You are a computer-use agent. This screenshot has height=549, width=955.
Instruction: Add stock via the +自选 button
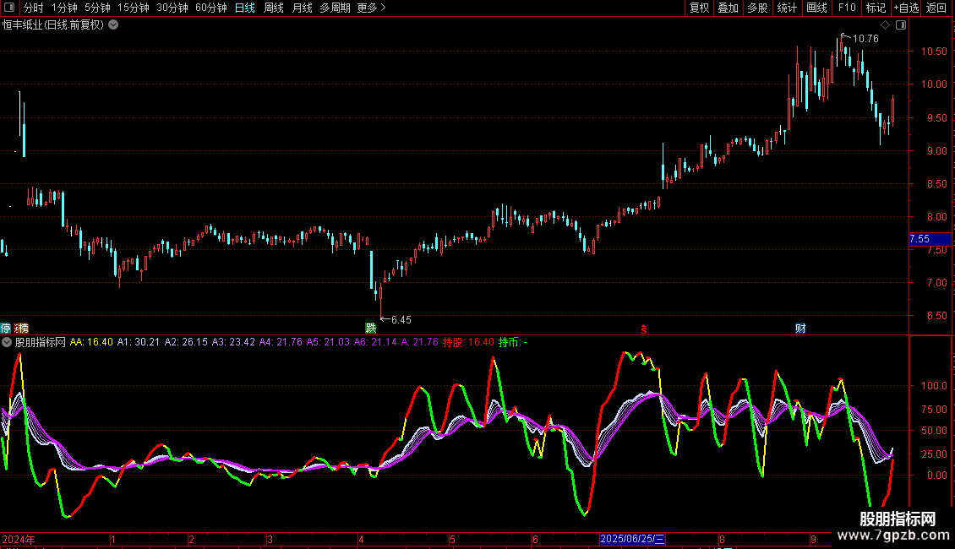[x=905, y=8]
